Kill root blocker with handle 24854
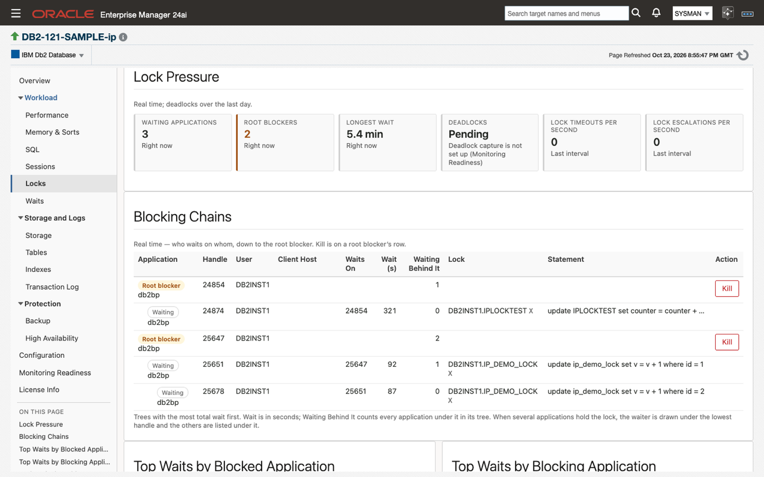 (x=727, y=289)
